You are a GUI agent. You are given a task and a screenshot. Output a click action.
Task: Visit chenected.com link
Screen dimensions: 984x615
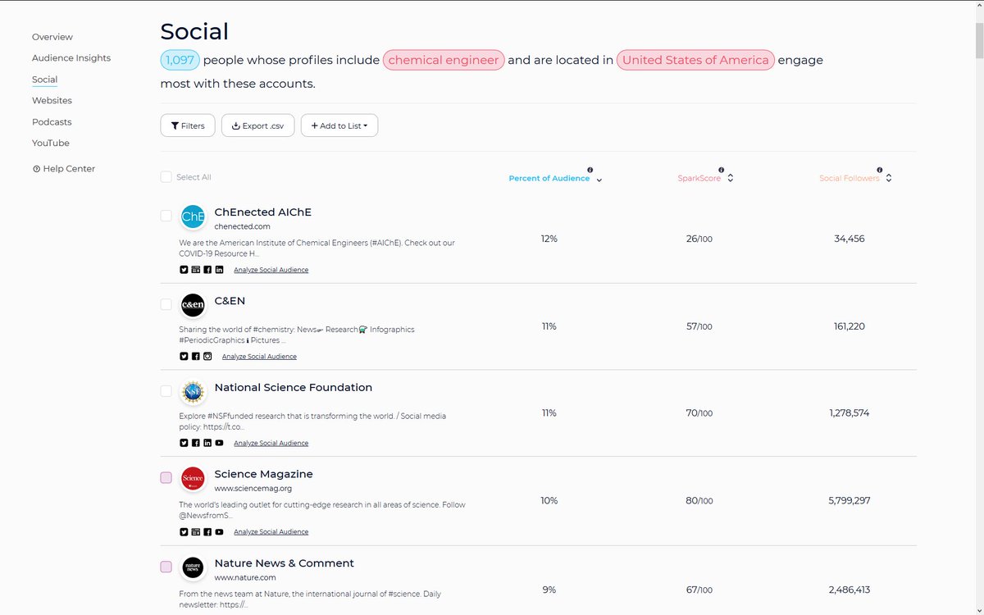pos(242,226)
